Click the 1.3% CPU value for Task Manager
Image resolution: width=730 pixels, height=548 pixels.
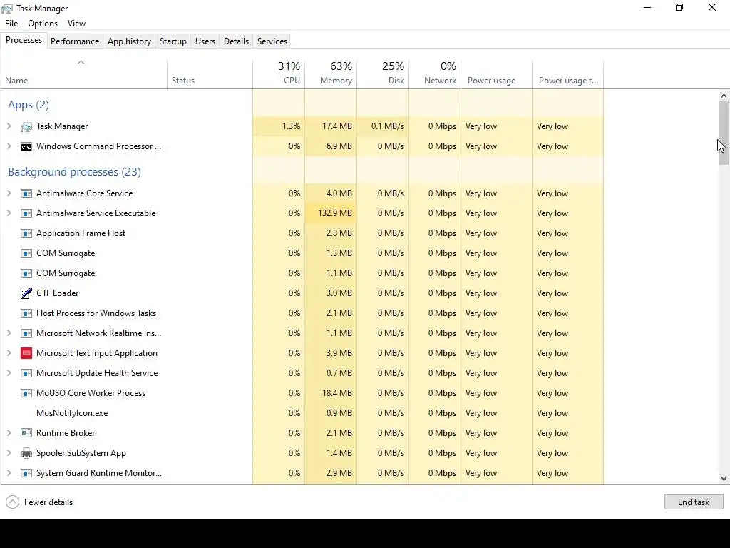tap(291, 126)
